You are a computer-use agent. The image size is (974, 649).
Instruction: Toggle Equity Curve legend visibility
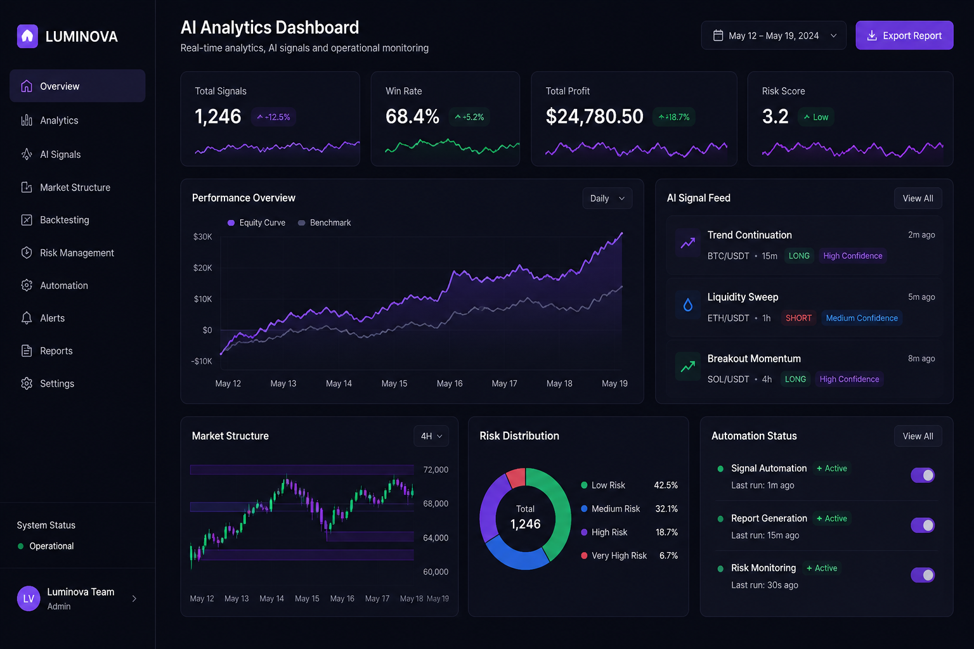[x=256, y=222]
